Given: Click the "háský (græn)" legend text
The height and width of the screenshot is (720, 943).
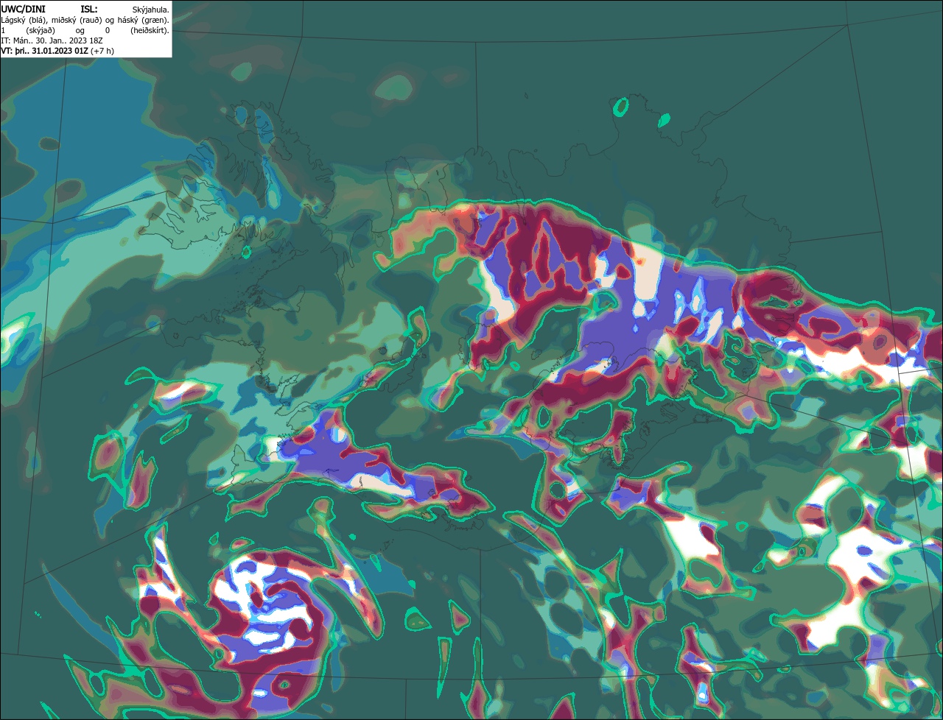Looking at the screenshot, I should pyautogui.click(x=143, y=21).
